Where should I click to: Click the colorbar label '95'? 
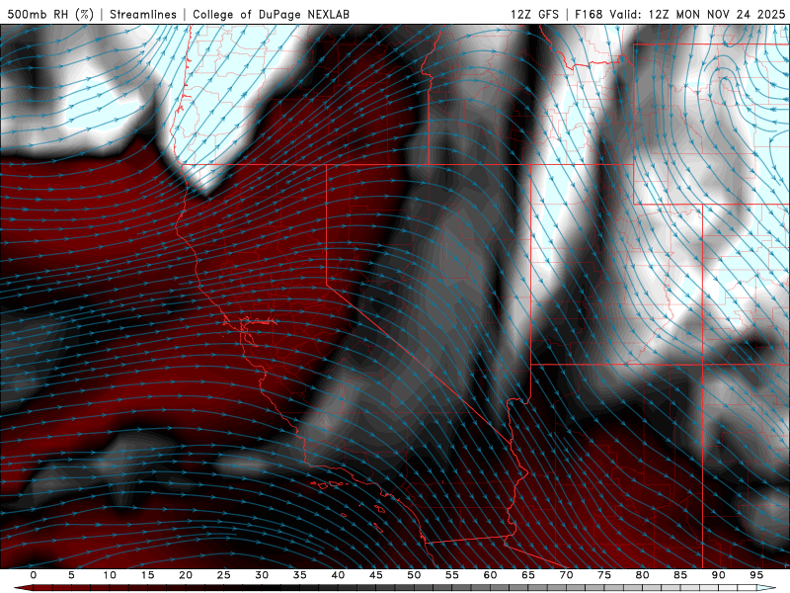click(756, 575)
